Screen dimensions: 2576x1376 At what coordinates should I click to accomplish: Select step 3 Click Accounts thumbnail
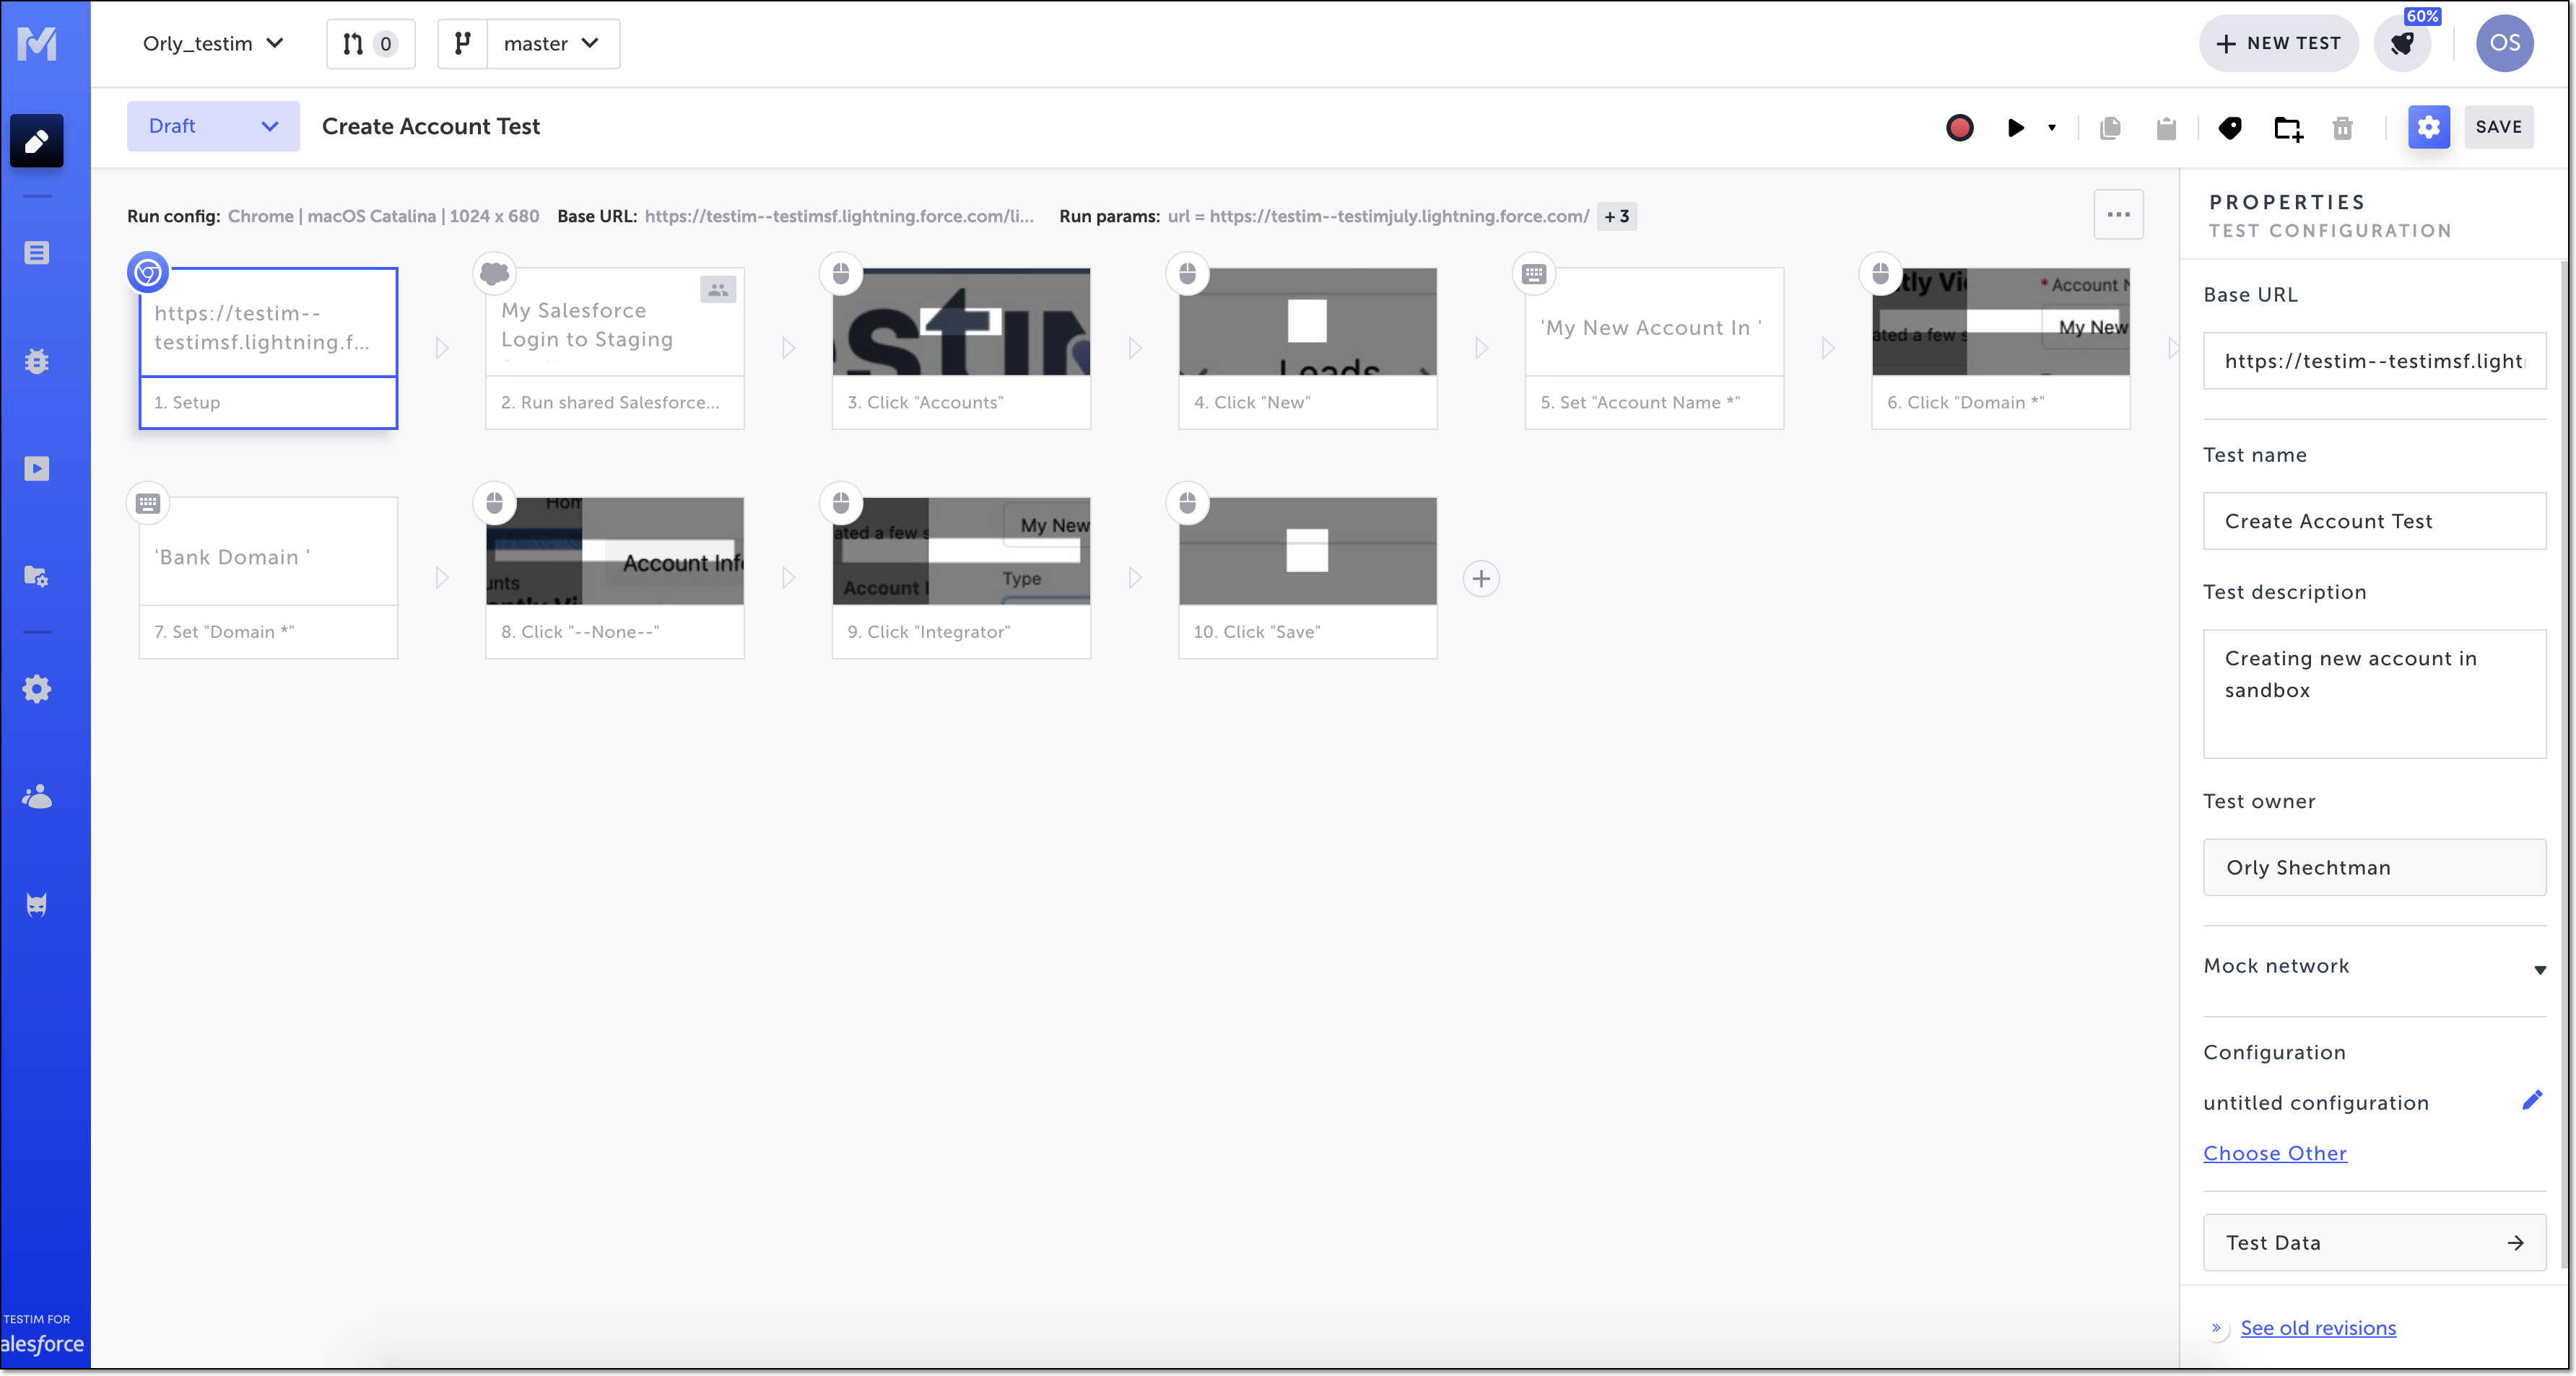tap(961, 322)
